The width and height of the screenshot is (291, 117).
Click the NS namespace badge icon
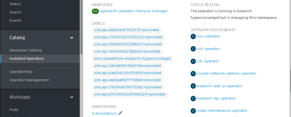(95, 11)
